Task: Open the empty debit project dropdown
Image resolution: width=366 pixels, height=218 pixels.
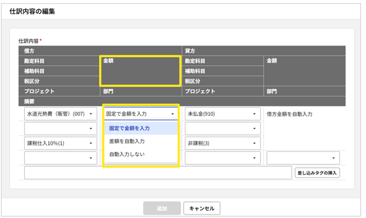Action: pyautogui.click(x=60, y=158)
